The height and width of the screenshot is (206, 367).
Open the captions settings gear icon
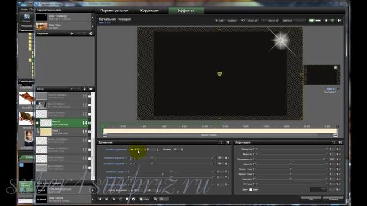coord(91,34)
